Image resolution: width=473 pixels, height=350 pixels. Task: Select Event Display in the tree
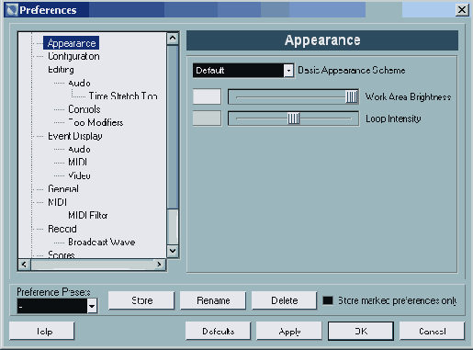pos(75,136)
